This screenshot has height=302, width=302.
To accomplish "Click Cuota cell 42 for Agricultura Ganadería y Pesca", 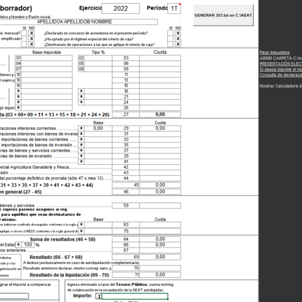I will (160, 167).
